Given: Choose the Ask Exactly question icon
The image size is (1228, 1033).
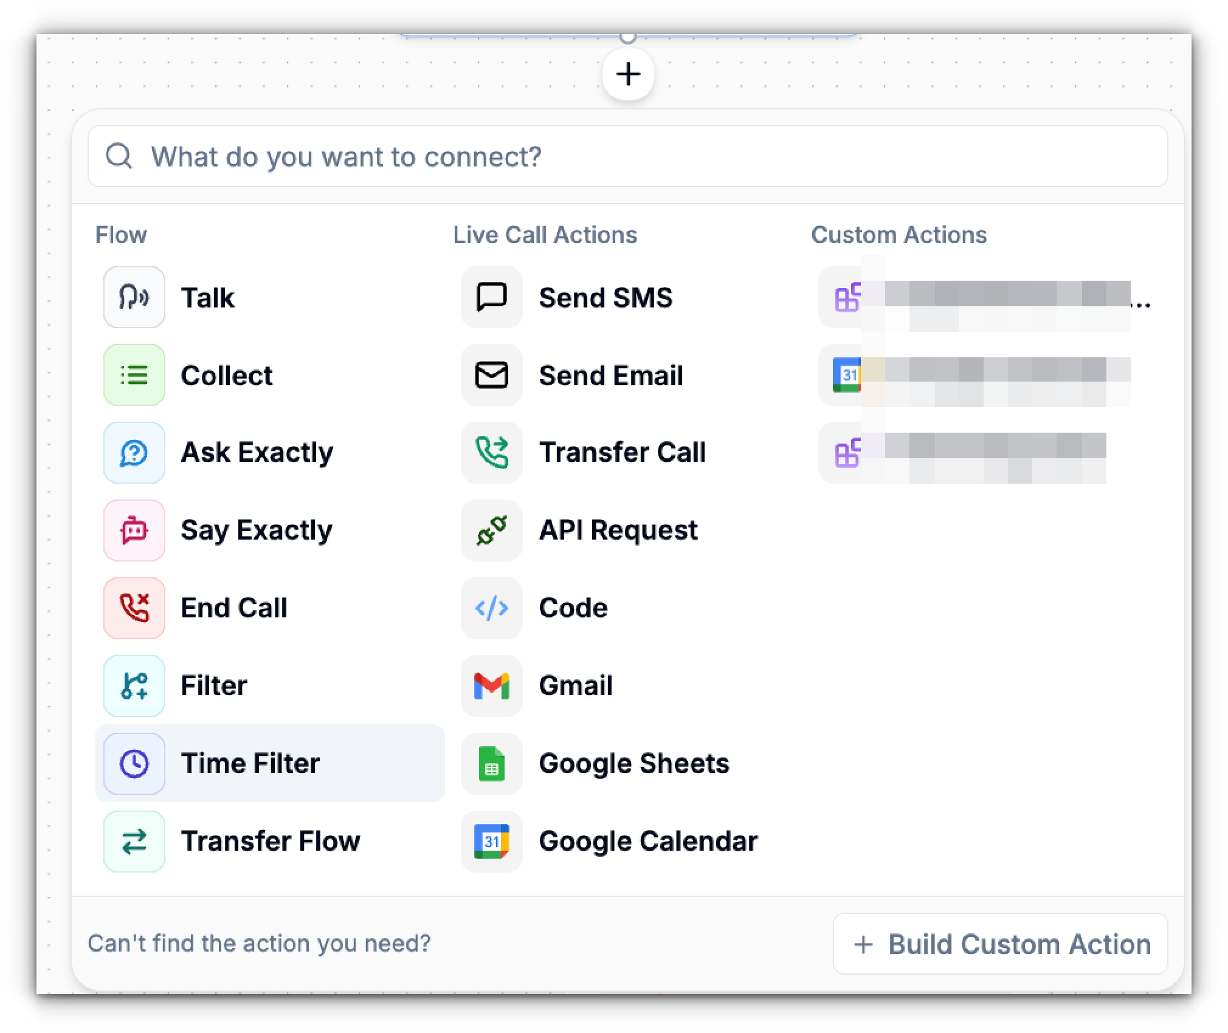Looking at the screenshot, I should [x=134, y=453].
